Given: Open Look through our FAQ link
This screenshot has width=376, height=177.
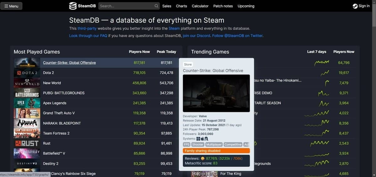Looking at the screenshot, I should click(88, 36).
